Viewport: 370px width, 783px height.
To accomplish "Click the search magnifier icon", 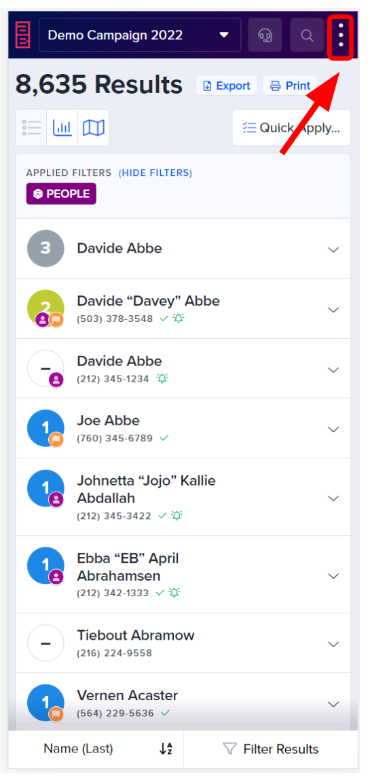I will coord(307,35).
